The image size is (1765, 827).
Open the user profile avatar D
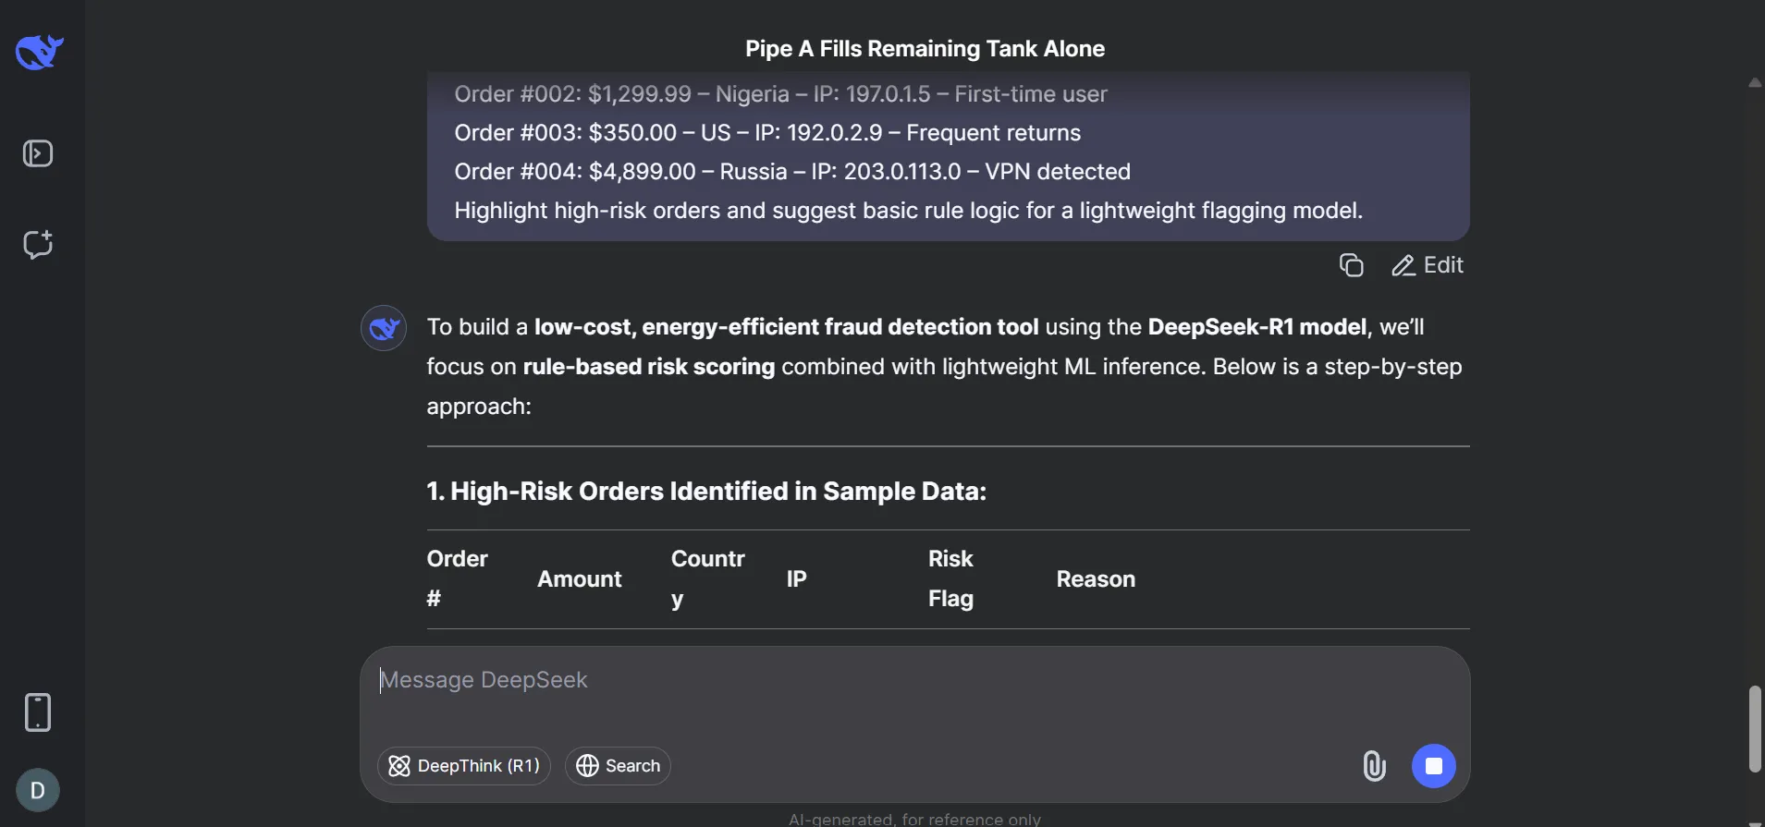[38, 790]
